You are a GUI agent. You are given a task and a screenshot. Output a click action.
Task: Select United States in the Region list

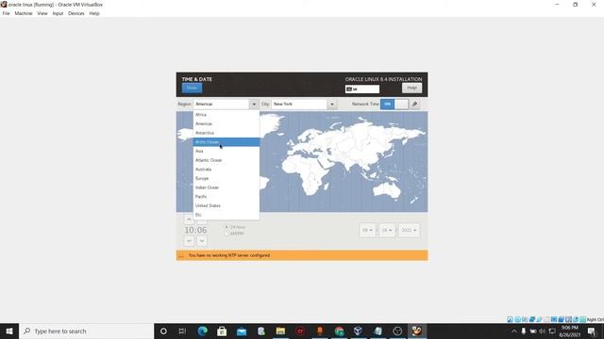226,205
